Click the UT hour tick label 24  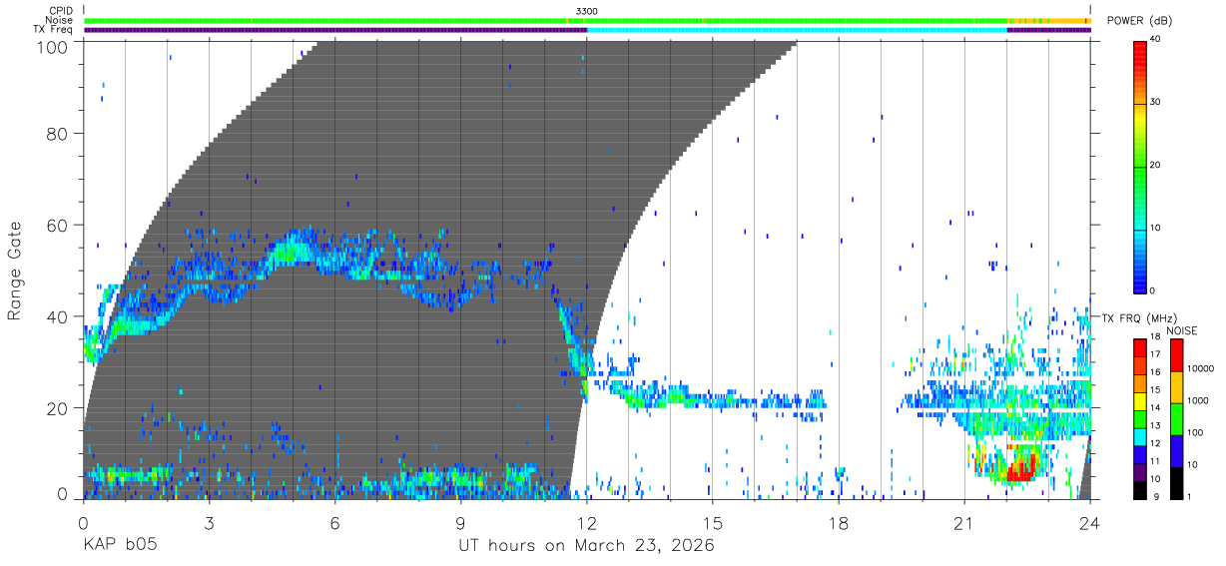[x=1090, y=522]
